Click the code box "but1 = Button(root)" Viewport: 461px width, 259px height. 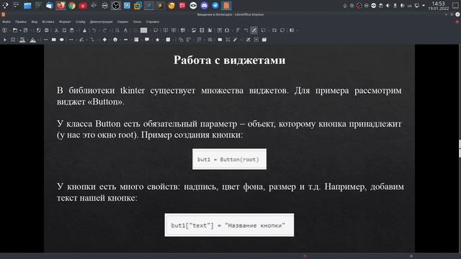click(229, 159)
